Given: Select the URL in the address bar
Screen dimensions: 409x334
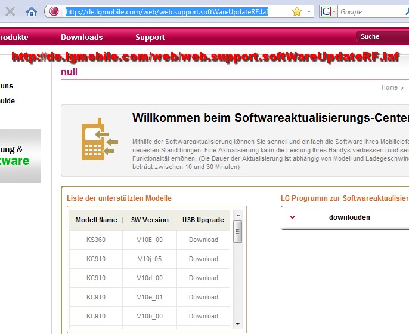Looking at the screenshot, I should pos(167,12).
